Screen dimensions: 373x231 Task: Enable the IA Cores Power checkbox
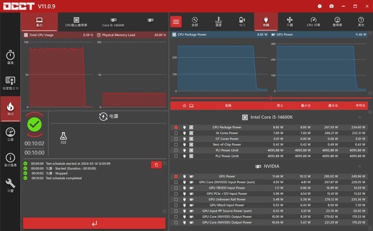(x=176, y=133)
